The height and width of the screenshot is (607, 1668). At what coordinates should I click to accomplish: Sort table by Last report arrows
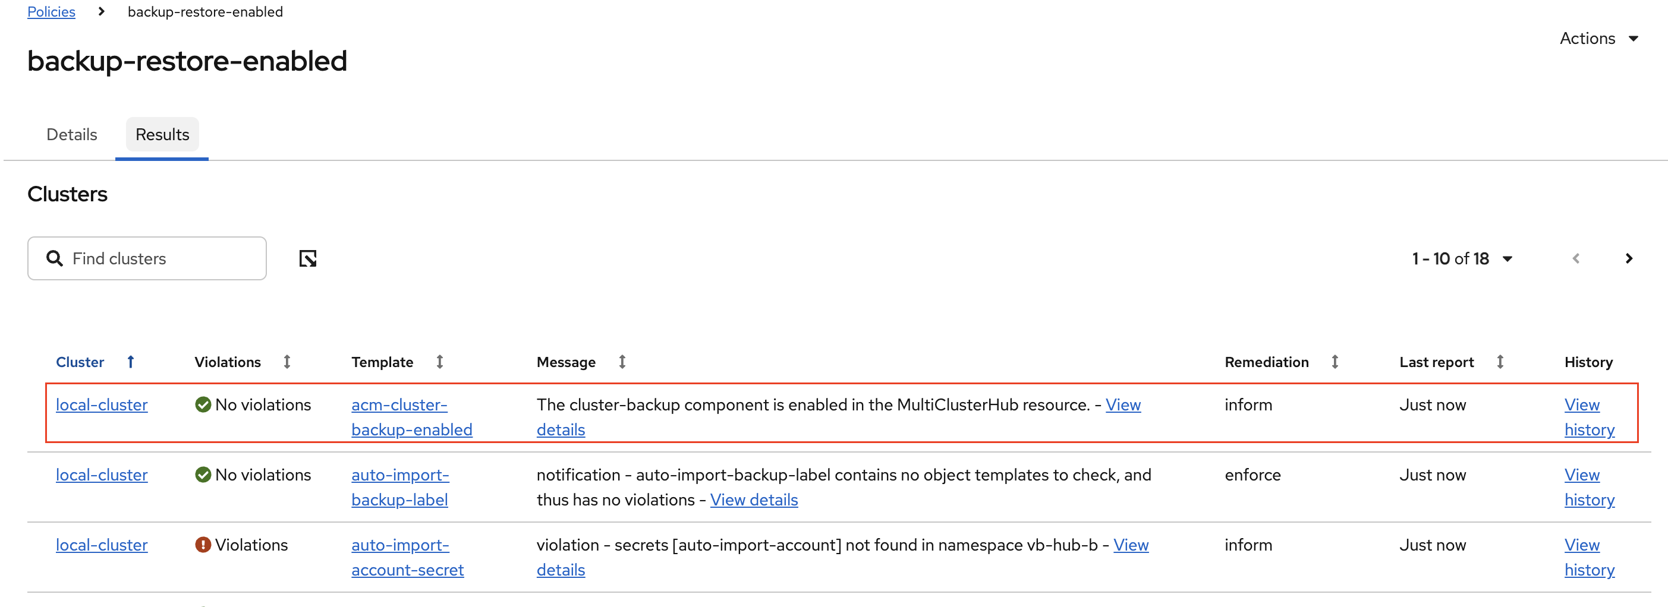pos(1500,362)
